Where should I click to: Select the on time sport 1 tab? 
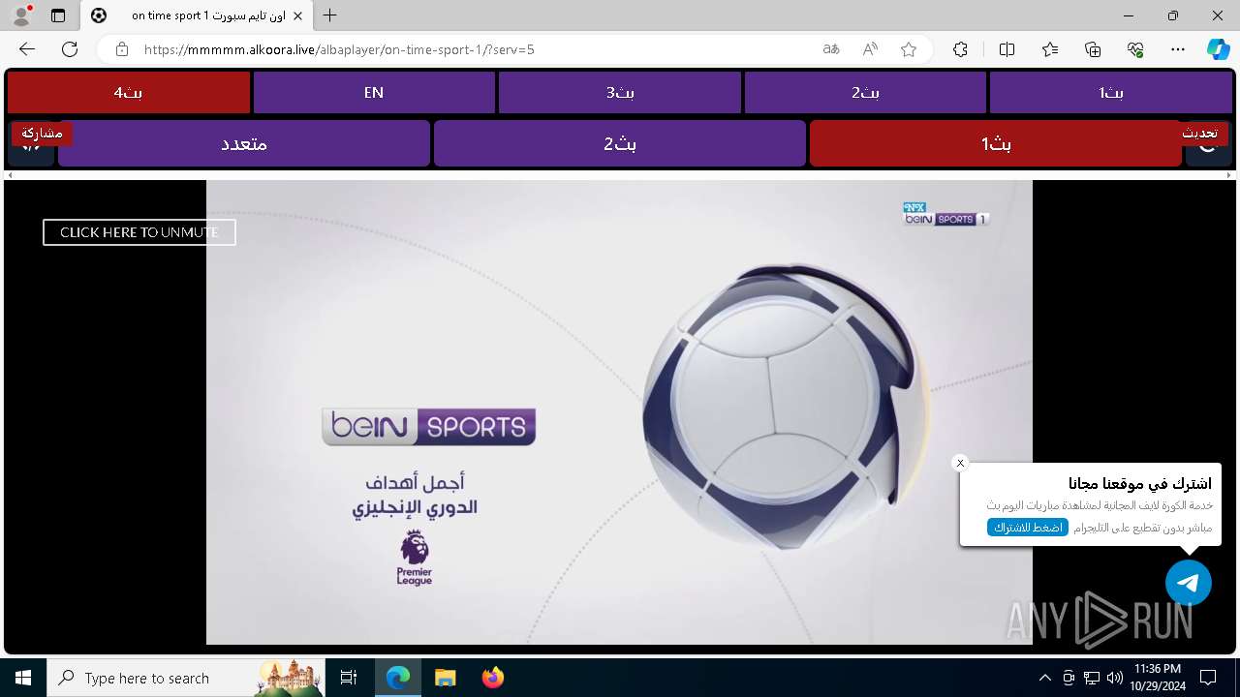197,15
